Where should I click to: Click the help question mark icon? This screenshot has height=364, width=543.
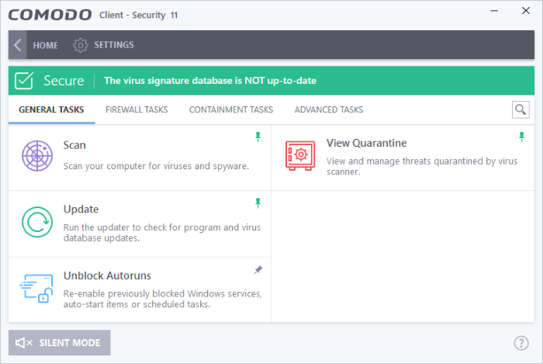point(521,342)
